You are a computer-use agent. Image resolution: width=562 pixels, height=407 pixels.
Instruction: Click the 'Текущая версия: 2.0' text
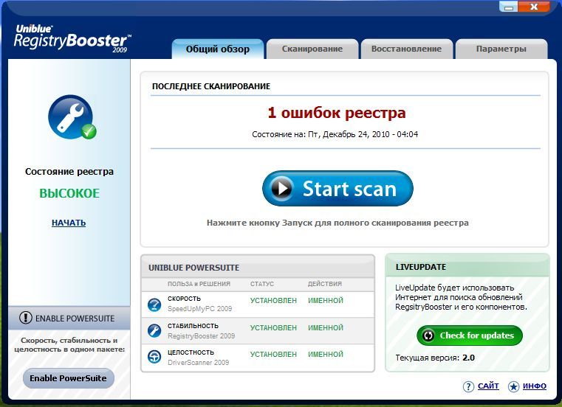435,358
